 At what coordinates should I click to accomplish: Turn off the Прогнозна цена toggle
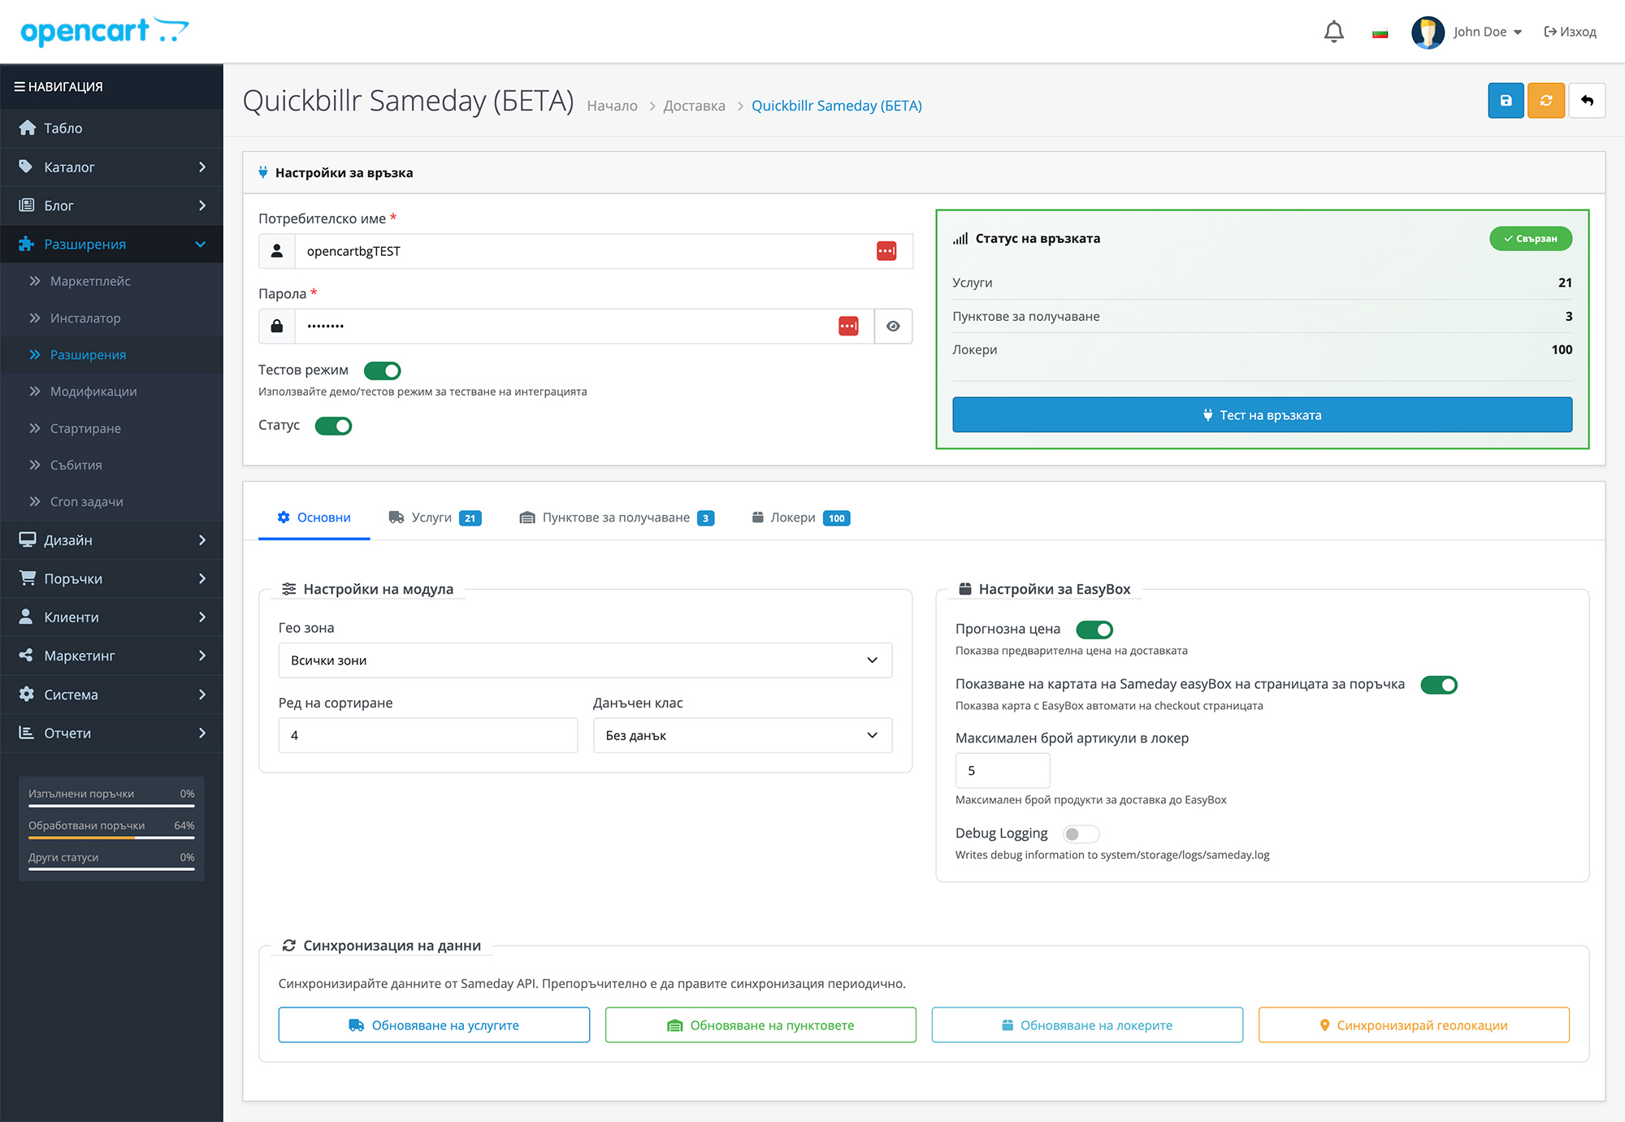point(1094,630)
